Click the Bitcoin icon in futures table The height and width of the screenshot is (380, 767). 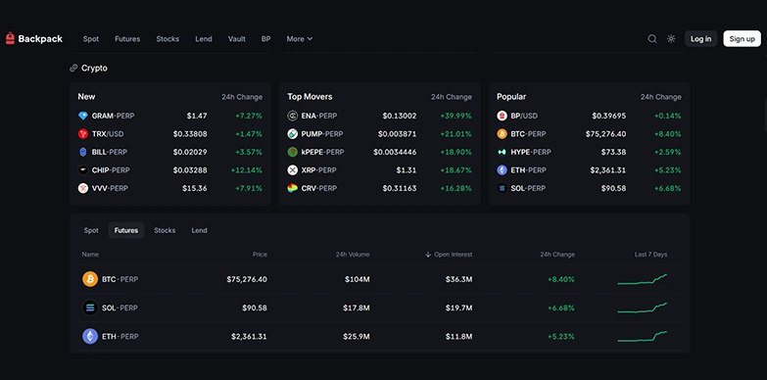point(90,279)
